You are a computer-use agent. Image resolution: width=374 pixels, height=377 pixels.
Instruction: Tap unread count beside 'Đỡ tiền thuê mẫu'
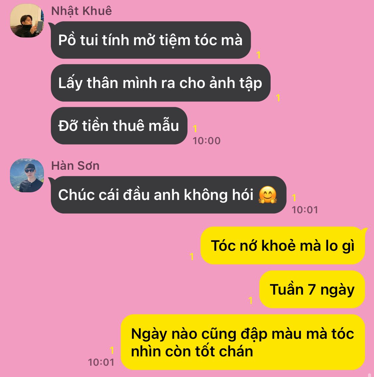pyautogui.click(x=195, y=129)
